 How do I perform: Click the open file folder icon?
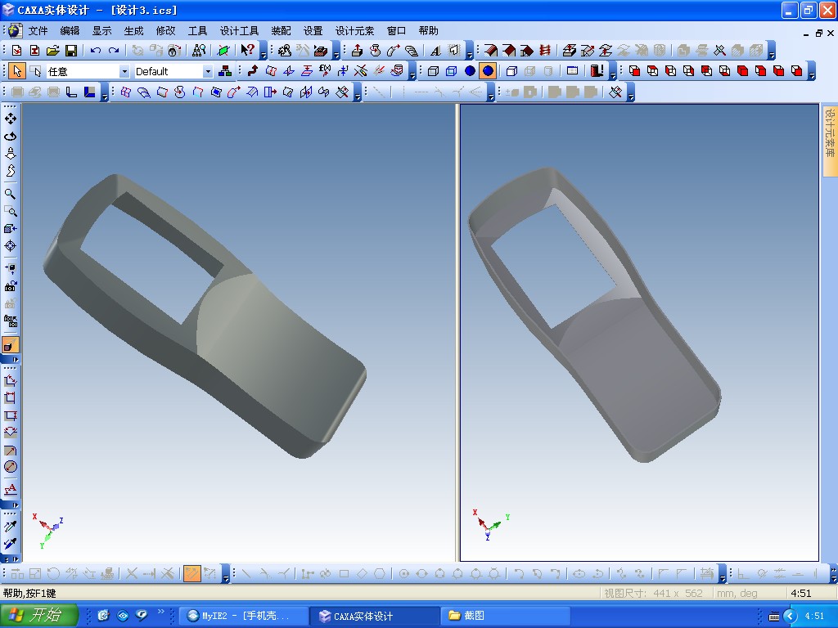point(52,50)
